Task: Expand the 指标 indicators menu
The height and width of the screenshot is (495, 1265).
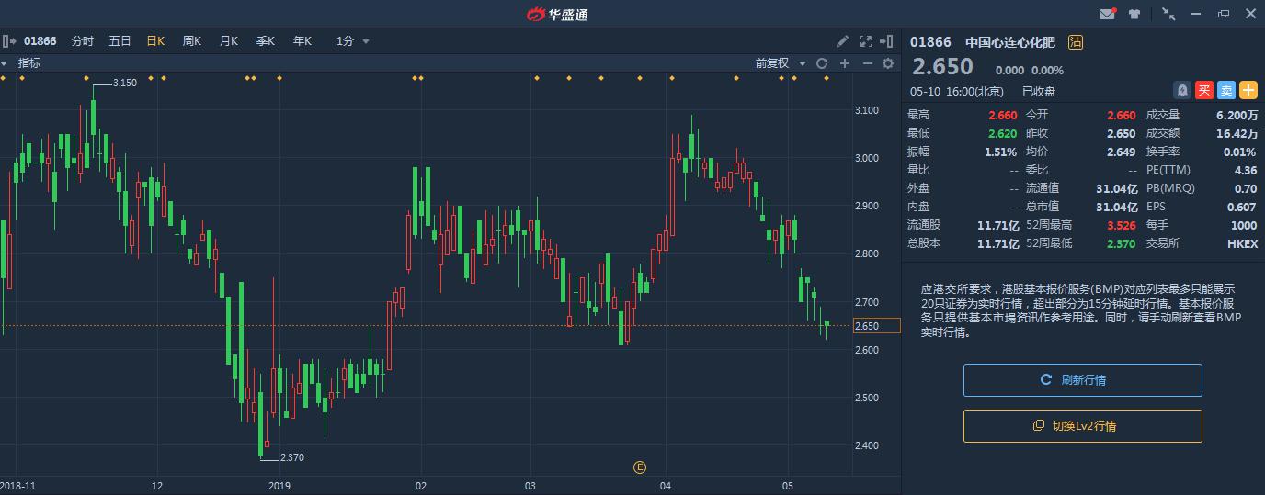Action: click(x=24, y=63)
